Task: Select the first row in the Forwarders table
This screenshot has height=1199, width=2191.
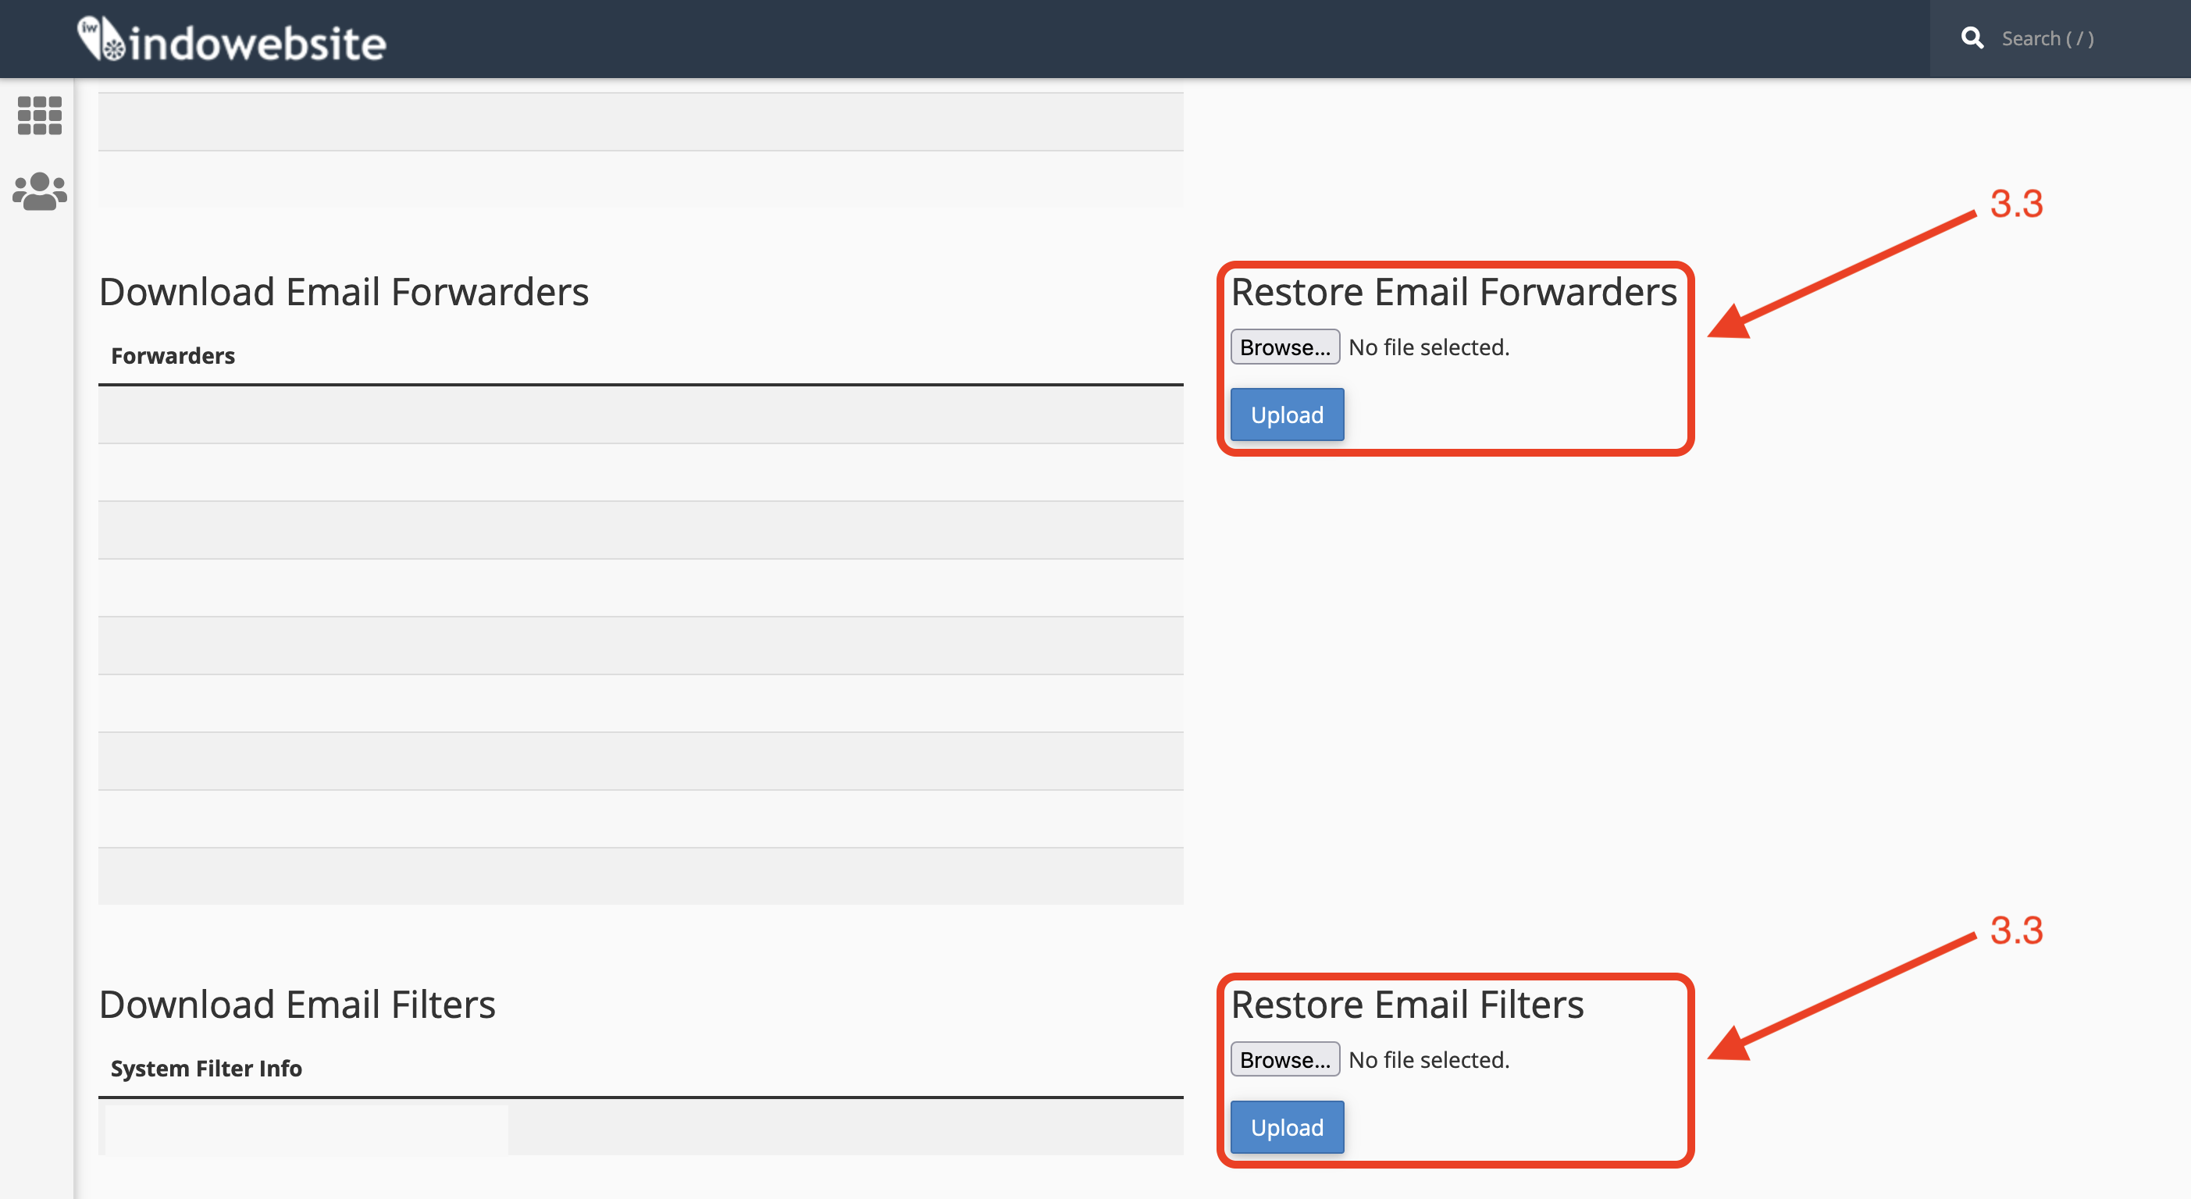Action: click(639, 415)
